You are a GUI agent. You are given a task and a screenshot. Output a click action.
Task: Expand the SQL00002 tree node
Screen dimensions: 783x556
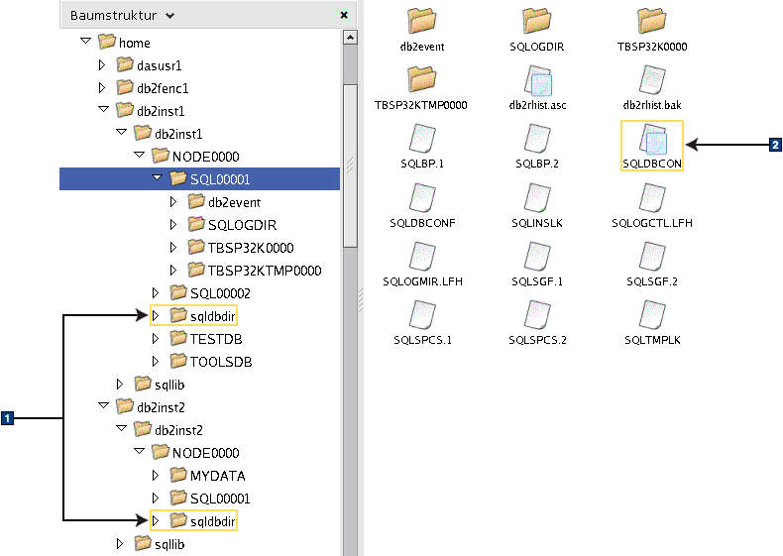point(156,292)
